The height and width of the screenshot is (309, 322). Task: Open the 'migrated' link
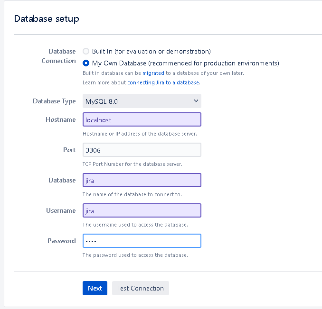click(x=153, y=73)
